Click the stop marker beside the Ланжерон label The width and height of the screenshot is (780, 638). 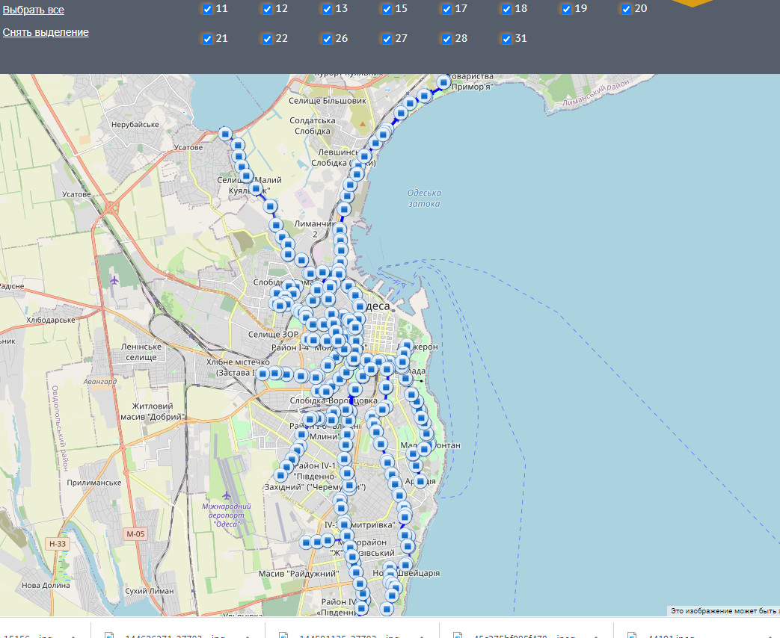click(x=406, y=346)
